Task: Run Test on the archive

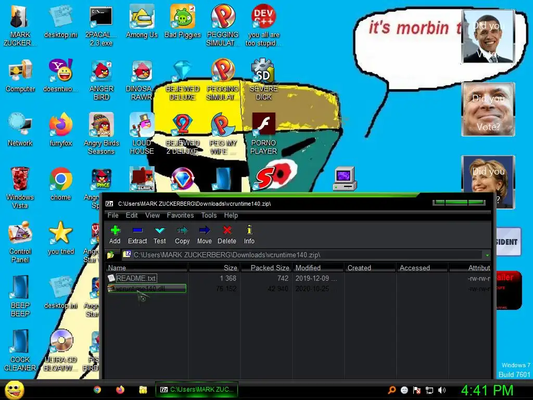Action: coord(159,234)
